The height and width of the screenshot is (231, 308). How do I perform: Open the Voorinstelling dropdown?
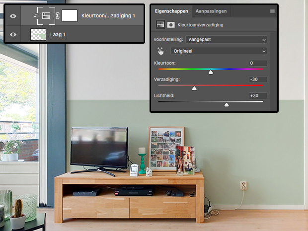click(x=227, y=39)
